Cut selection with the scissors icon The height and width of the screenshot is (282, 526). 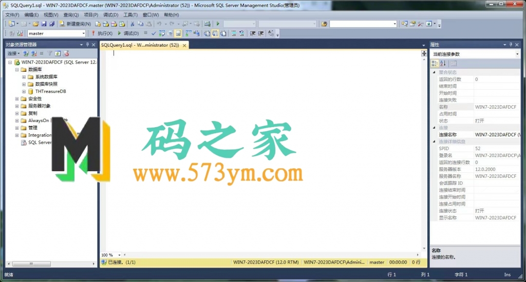(132, 24)
